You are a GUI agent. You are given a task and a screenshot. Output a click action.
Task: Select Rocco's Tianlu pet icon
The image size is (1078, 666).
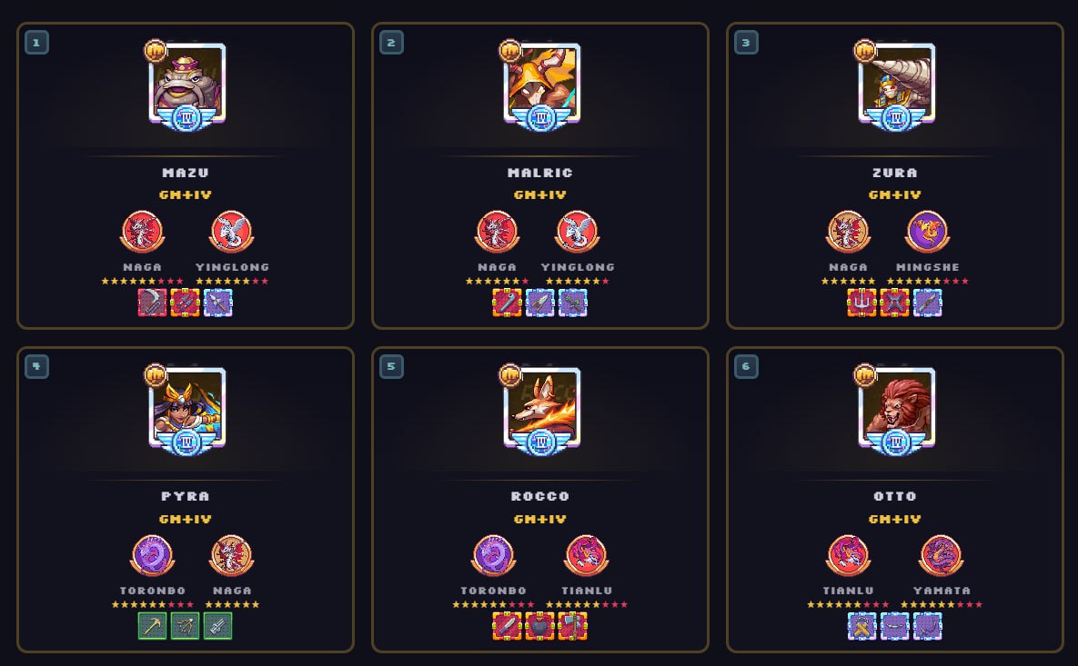point(587,555)
